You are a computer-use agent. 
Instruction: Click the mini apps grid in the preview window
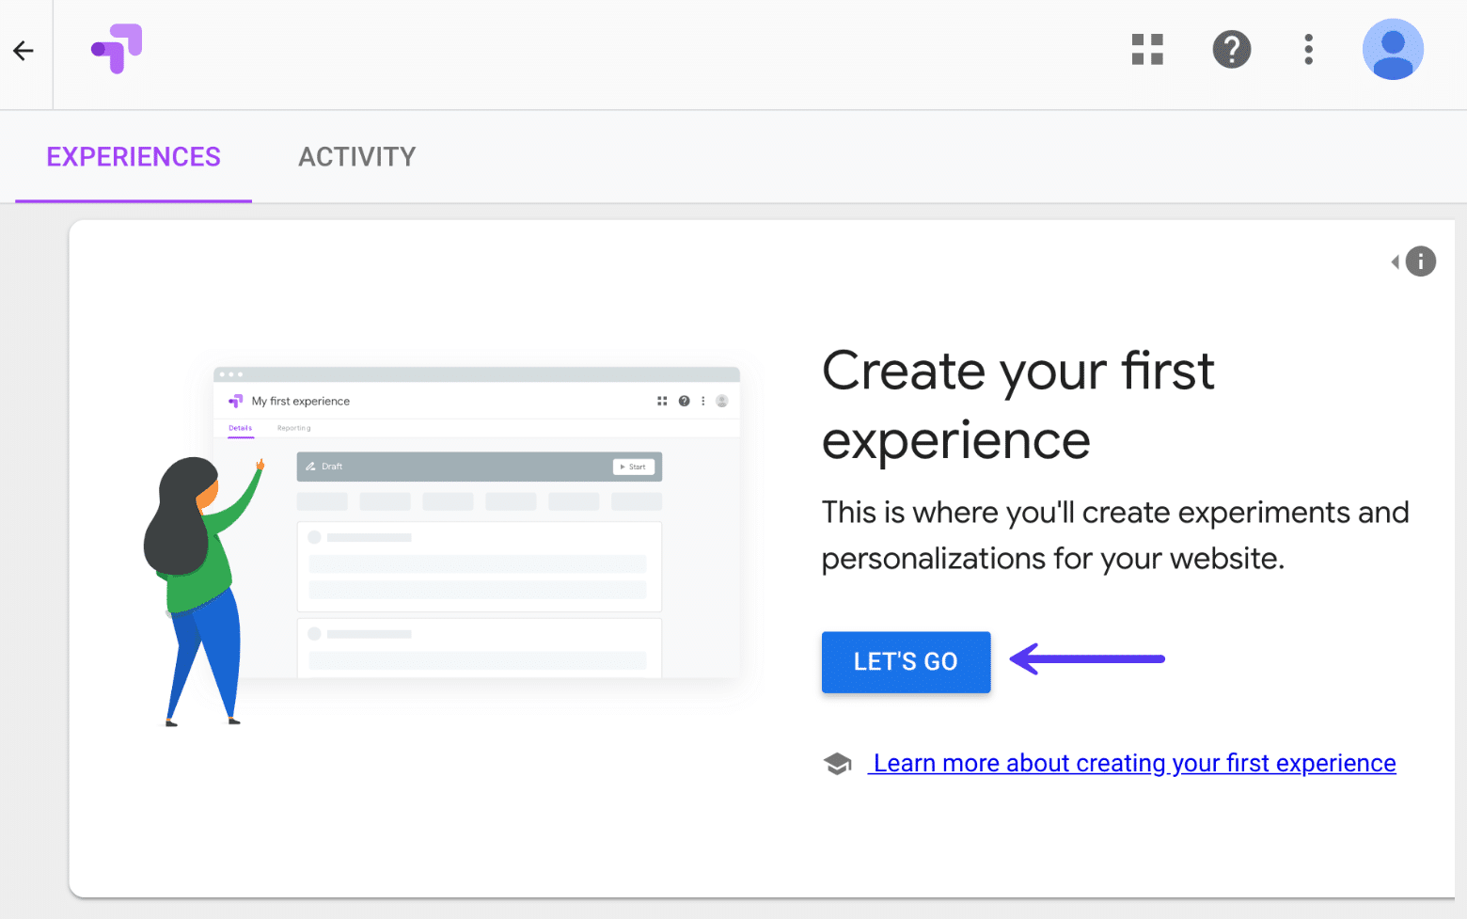click(x=662, y=400)
